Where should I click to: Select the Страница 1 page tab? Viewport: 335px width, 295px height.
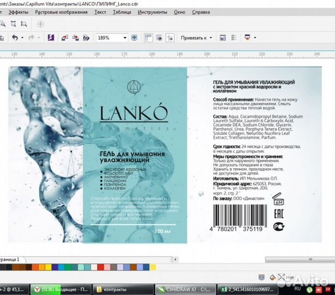[x=10, y=259]
